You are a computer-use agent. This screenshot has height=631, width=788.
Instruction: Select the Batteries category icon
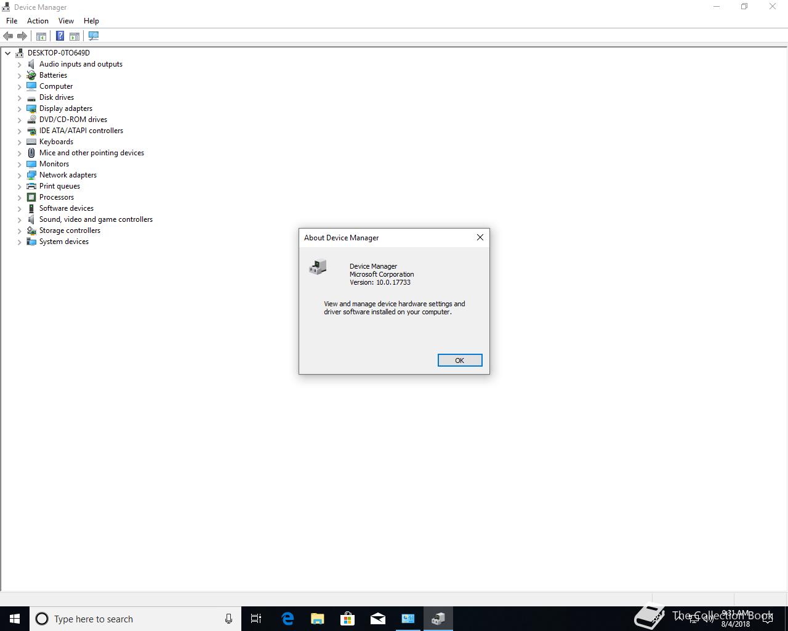[31, 75]
